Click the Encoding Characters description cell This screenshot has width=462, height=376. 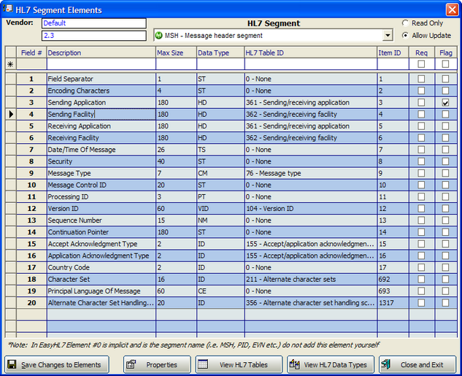pyautogui.click(x=101, y=91)
